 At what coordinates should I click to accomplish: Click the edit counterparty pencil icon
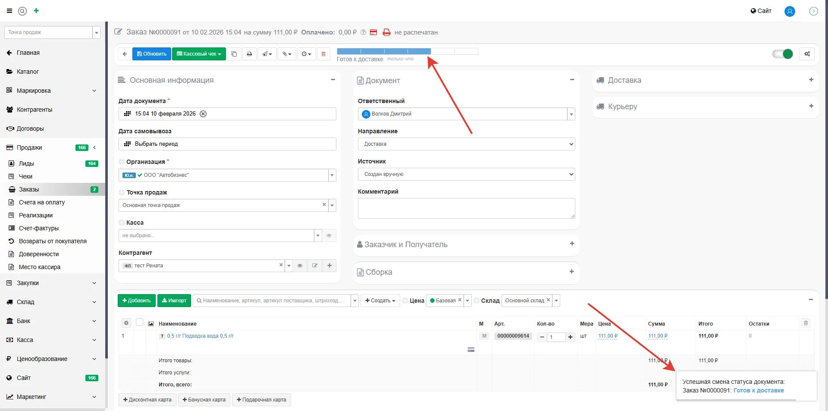(315, 266)
